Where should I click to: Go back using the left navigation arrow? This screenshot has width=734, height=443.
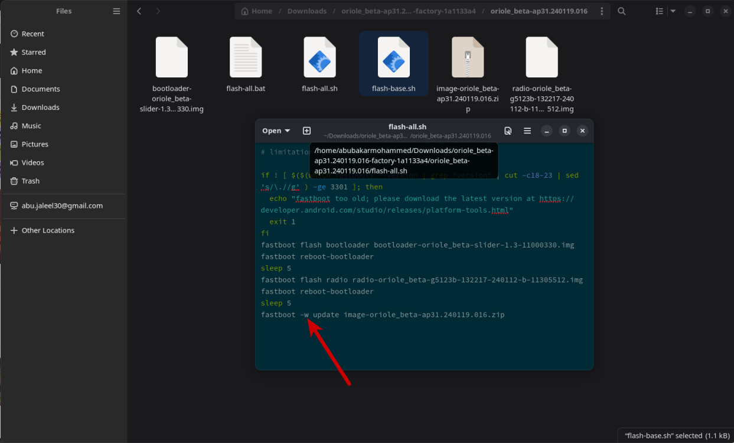(139, 11)
